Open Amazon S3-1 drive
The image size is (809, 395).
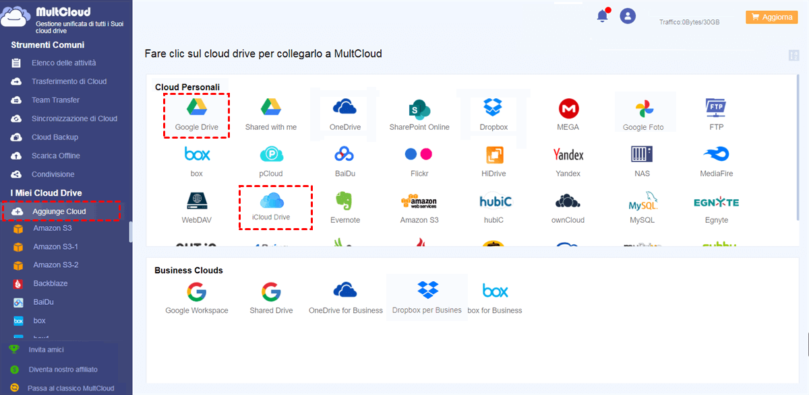point(56,247)
